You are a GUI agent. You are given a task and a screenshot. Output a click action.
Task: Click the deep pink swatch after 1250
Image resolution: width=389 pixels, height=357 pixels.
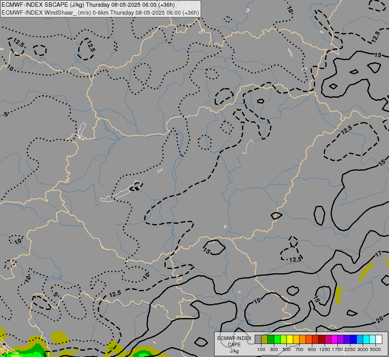[x=328, y=339]
